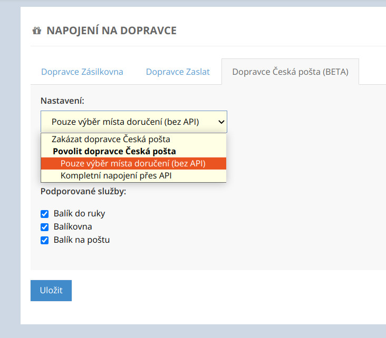Select the Dopravce Česká pošta (BETA) tab
This screenshot has height=338, width=386.
(290, 72)
